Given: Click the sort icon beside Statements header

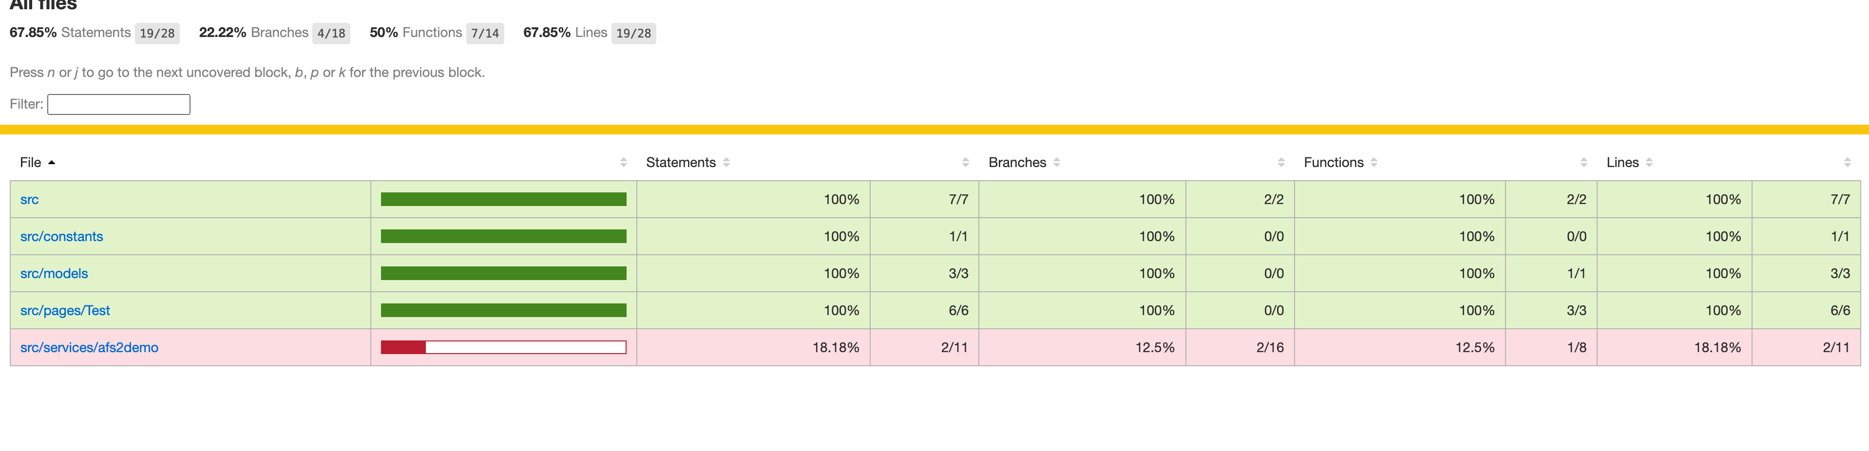Looking at the screenshot, I should (728, 162).
